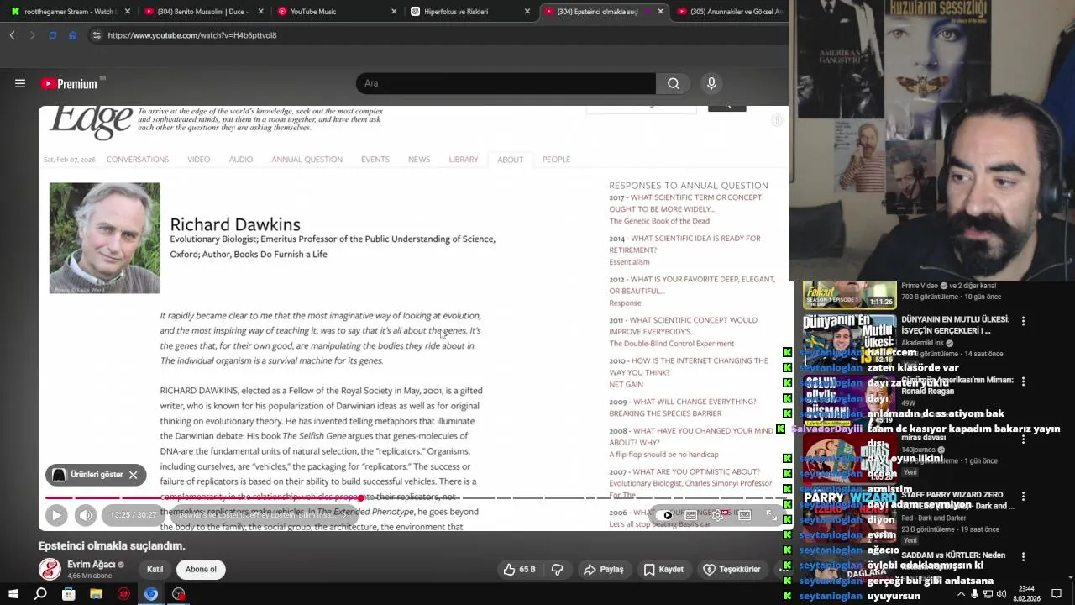Image resolution: width=1075 pixels, height=605 pixels.
Task: Open the player settings gear
Action: [718, 515]
